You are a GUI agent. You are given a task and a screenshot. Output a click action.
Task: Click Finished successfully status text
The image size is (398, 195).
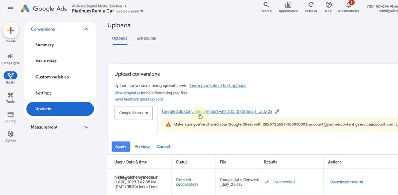point(187,182)
